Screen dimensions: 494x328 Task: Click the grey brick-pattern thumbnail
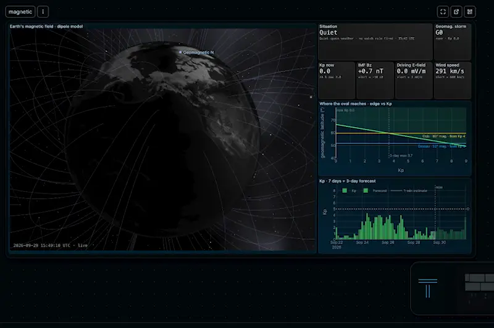point(480,282)
